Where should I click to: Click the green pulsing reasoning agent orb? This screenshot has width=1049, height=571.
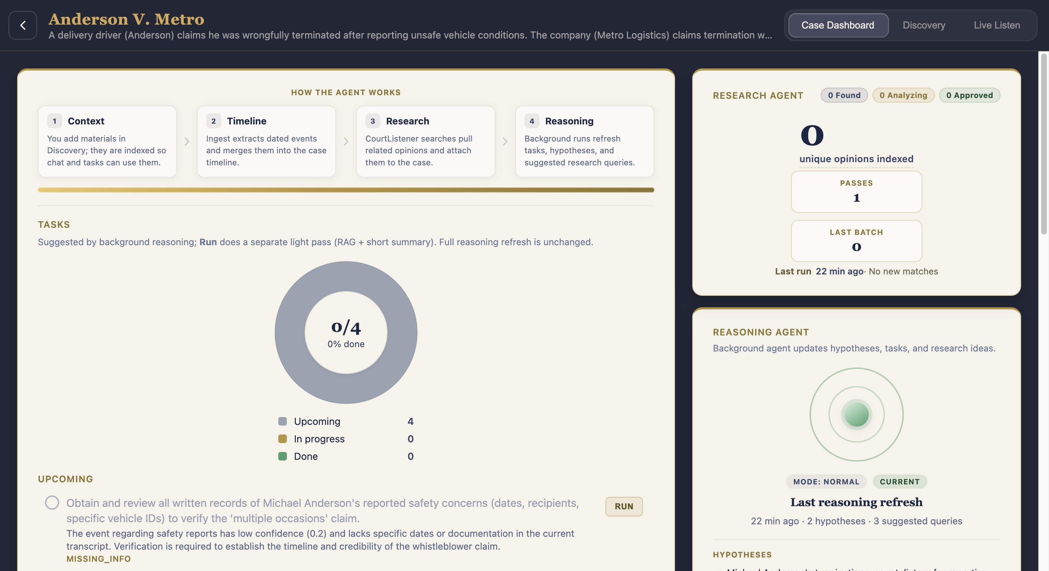coord(856,415)
